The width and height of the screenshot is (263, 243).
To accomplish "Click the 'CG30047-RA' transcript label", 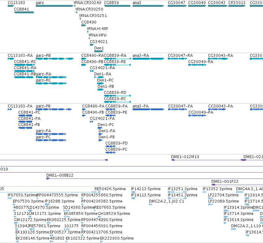I will 180,56.
